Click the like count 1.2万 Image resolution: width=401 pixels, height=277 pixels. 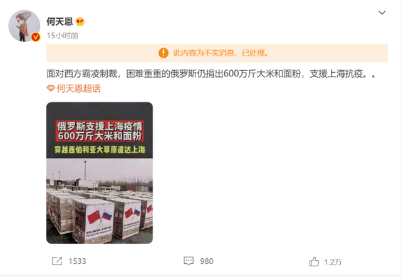click(333, 262)
